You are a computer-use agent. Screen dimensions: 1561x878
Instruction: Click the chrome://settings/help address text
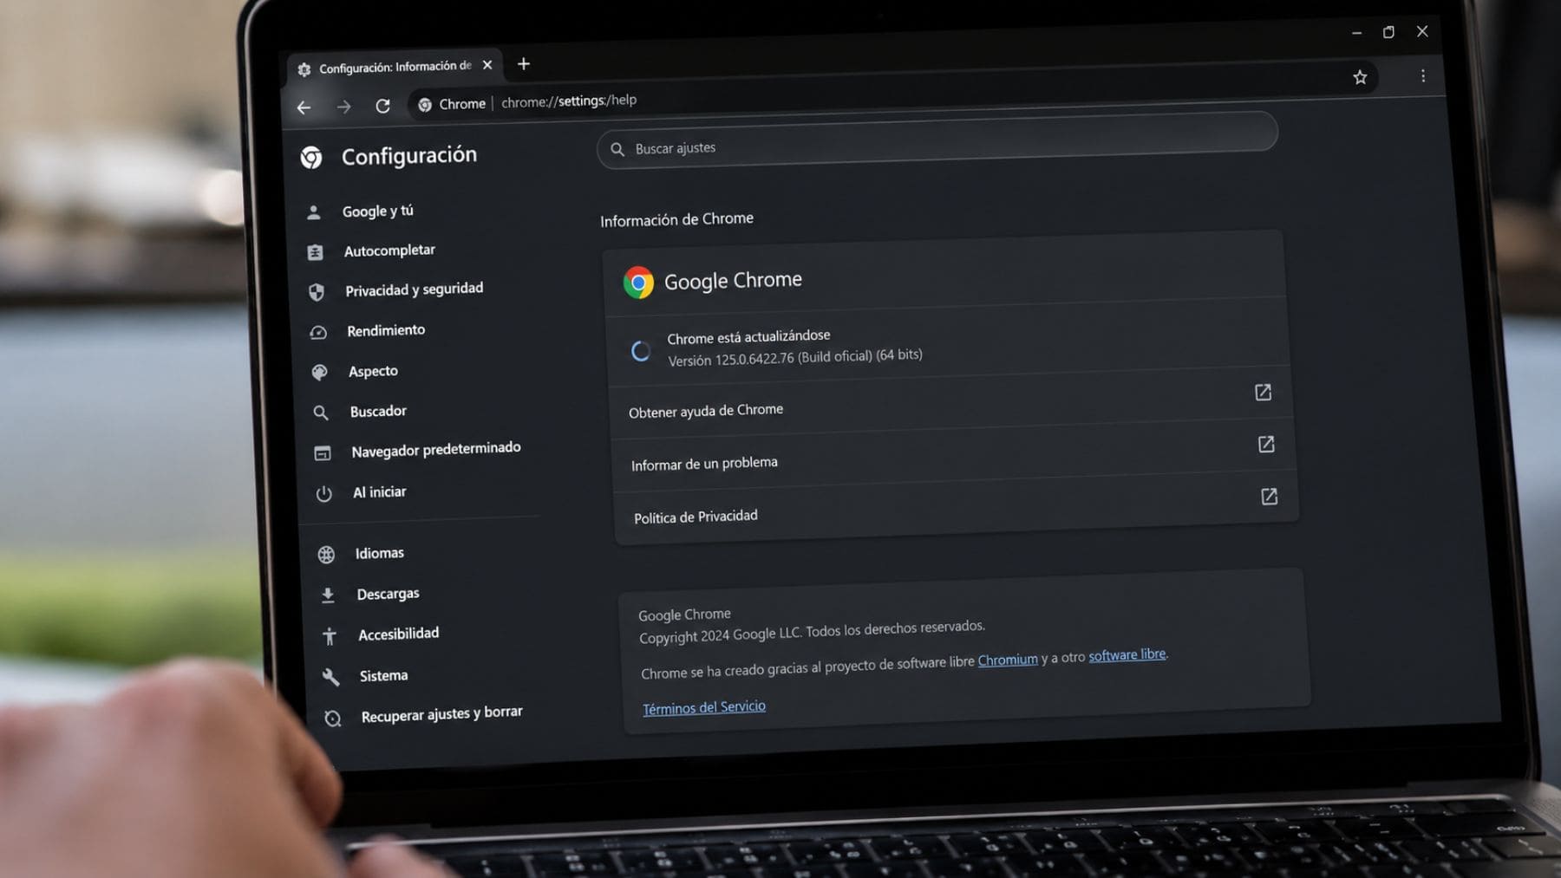(569, 101)
